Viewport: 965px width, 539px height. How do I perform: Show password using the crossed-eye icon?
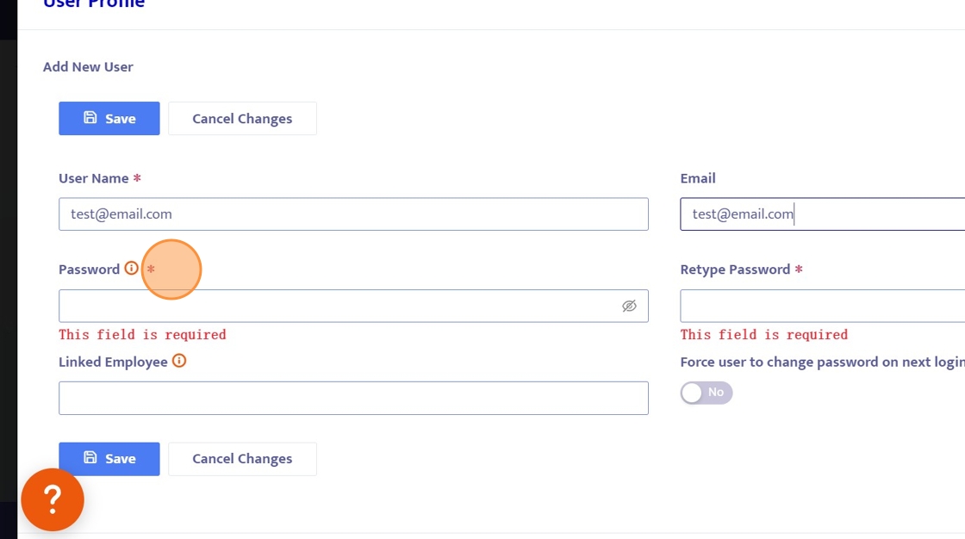point(629,307)
